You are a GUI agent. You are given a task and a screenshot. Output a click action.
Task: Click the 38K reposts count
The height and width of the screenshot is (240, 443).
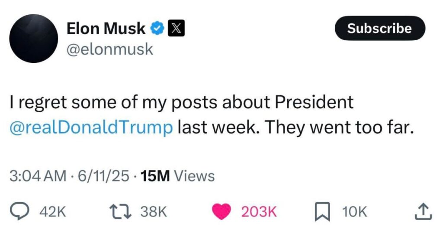tap(153, 211)
